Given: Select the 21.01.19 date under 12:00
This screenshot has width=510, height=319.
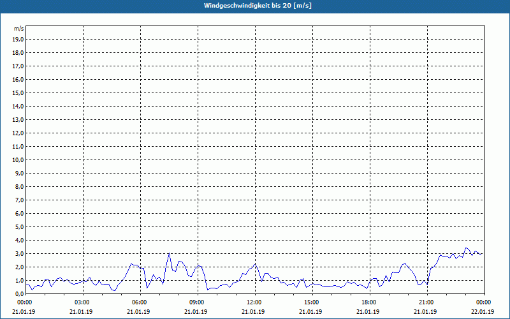Looking at the screenshot, I should pyautogui.click(x=253, y=312).
